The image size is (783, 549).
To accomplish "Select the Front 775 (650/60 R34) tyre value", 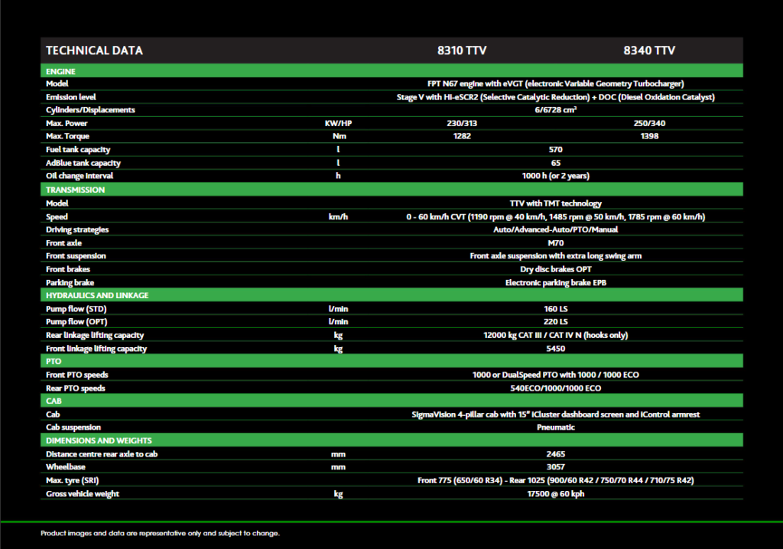I will click(x=556, y=480).
